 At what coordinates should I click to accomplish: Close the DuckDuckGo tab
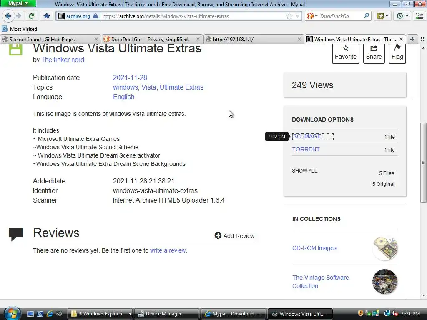(198, 40)
